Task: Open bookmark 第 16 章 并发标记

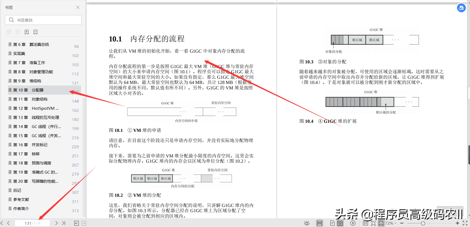Action: pos(30,145)
